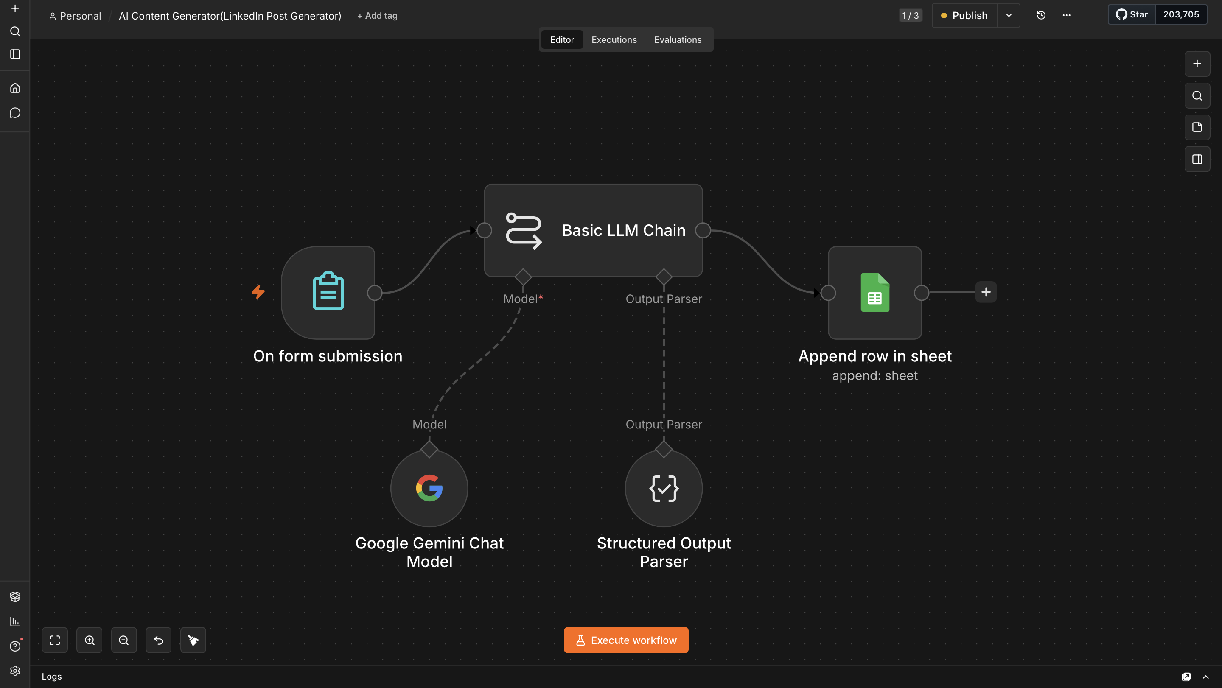Screen dimensions: 1222x688
Task: Click the Publish button
Action: [x=964, y=15]
